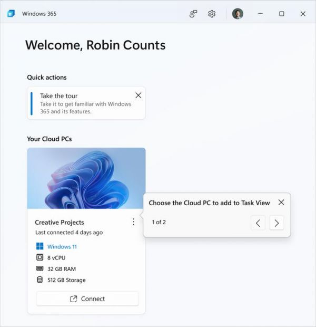316x327 pixels.
Task: Open Robin Counts profile avatar
Action: point(238,14)
